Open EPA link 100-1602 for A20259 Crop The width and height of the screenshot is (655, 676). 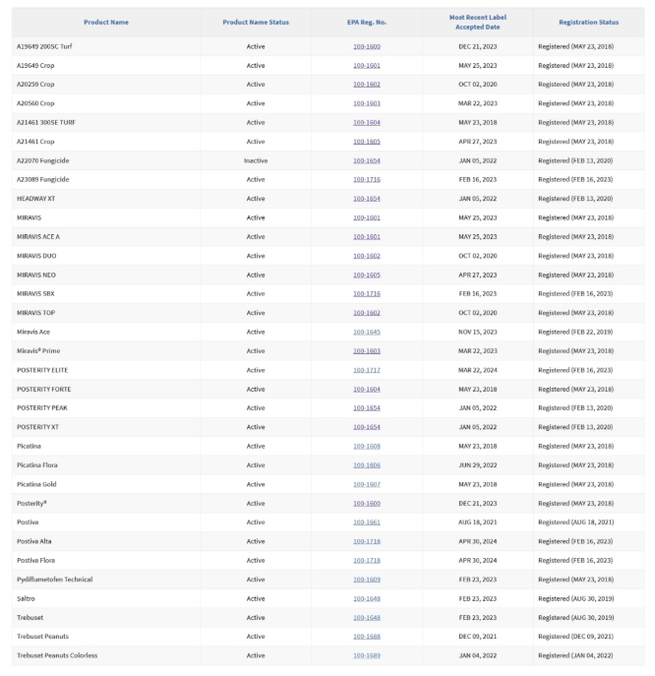[x=367, y=85]
